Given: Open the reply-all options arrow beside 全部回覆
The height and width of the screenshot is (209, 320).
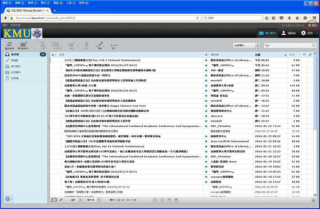Looking at the screenshot, I should 62,46.
